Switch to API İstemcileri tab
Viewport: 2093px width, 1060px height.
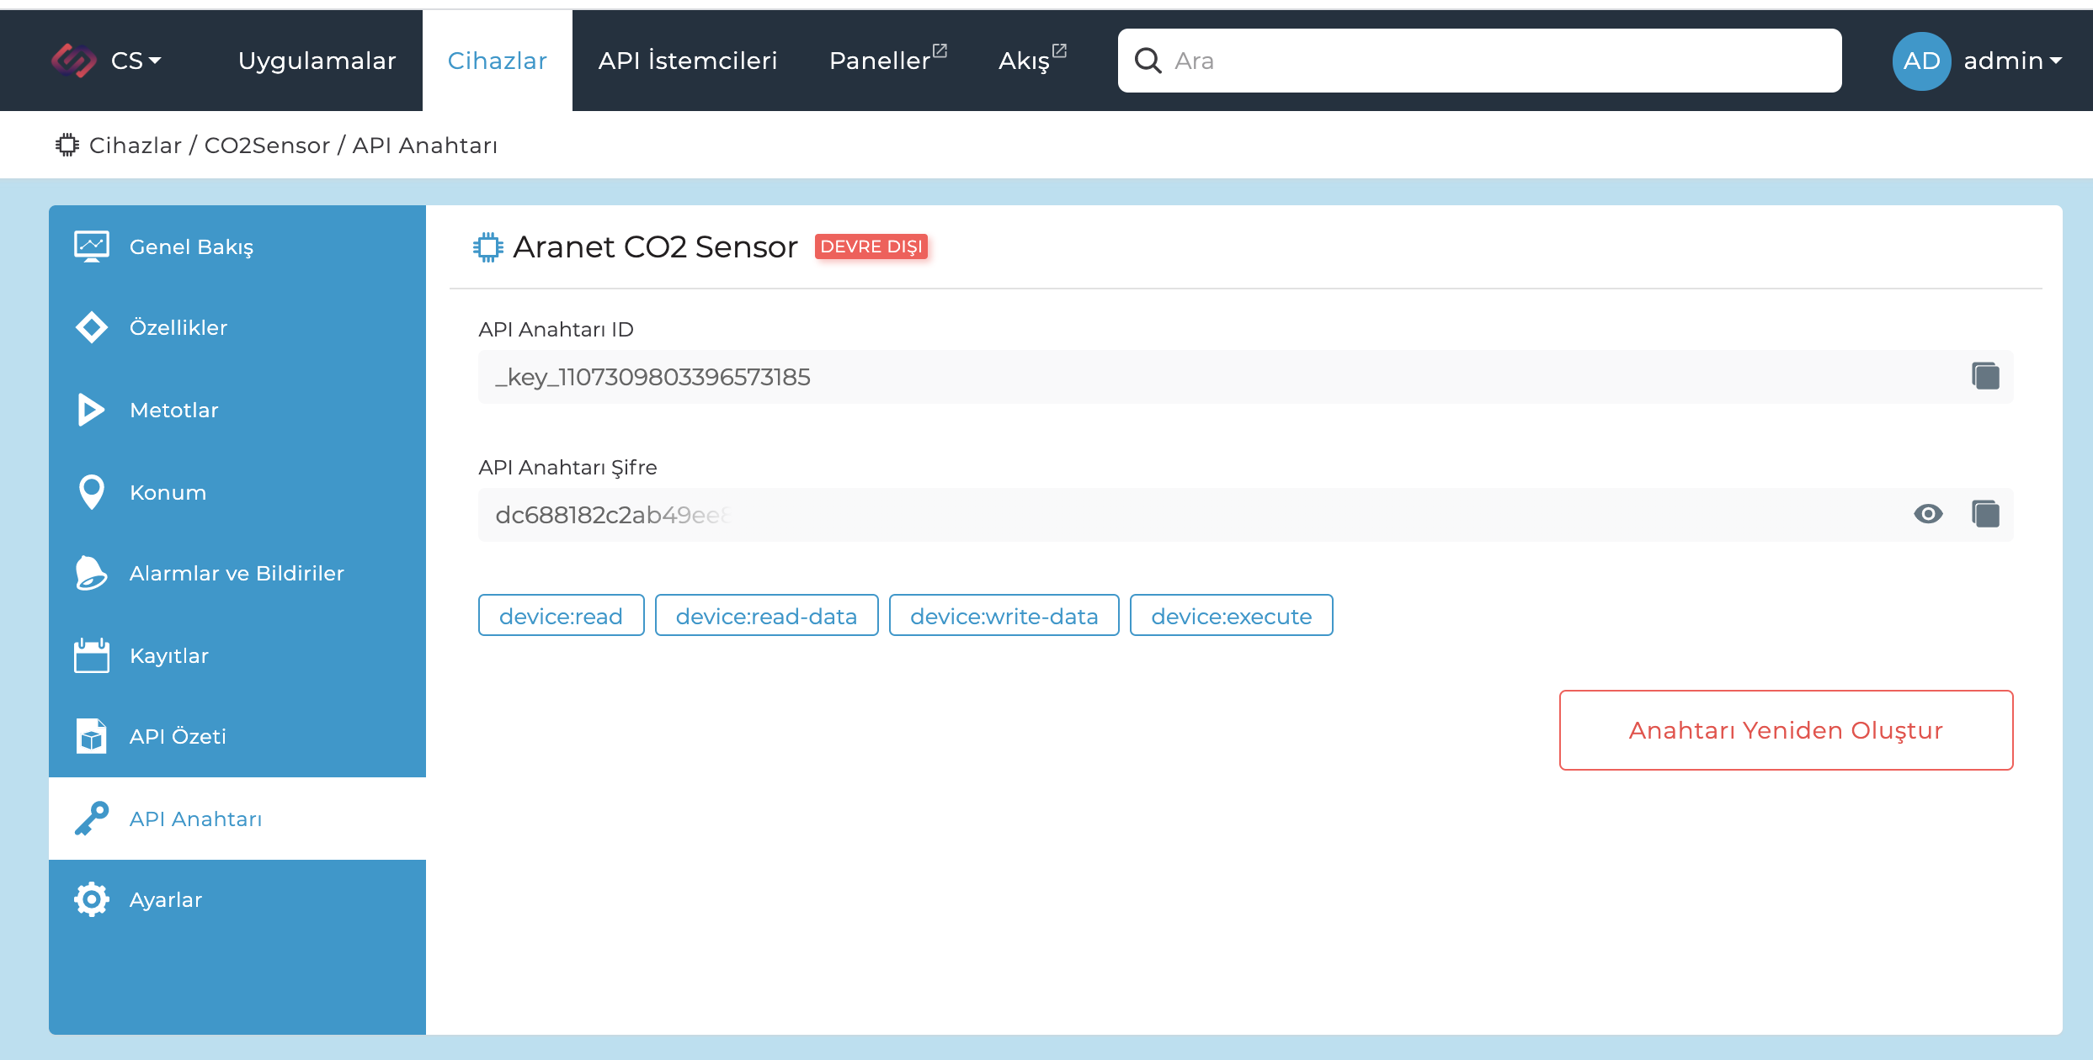687,61
